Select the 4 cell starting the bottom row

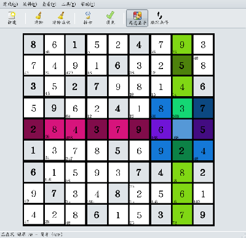pos(33,215)
